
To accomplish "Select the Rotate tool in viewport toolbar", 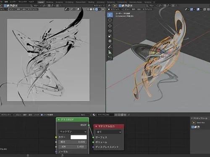I will point(110,31).
